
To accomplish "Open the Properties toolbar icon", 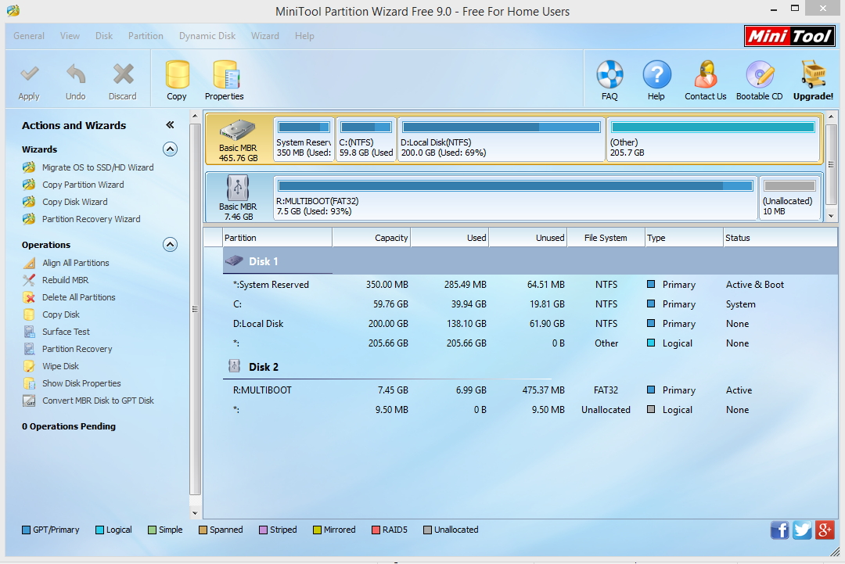I will [x=225, y=74].
